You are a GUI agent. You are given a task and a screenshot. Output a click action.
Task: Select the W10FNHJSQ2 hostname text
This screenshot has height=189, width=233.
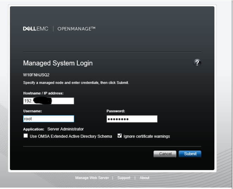coord(36,75)
